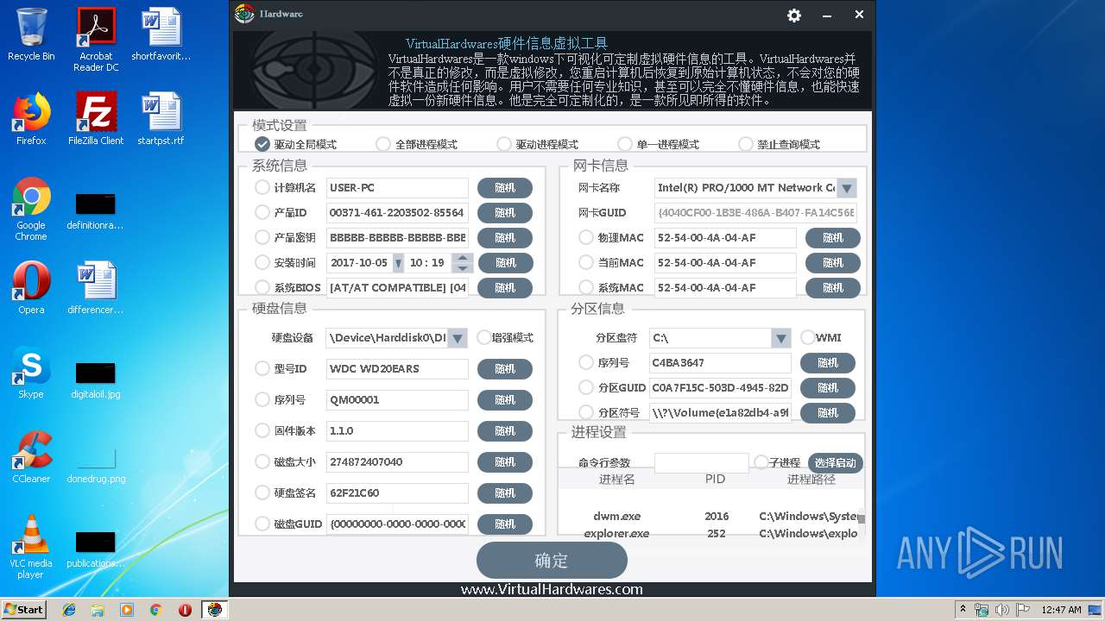Click the PID column header

point(715,480)
